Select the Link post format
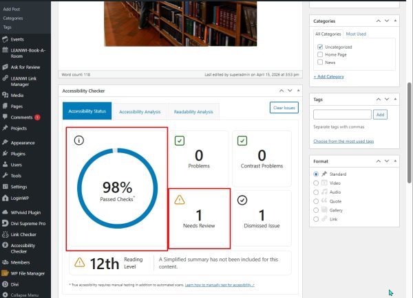 click(316, 219)
